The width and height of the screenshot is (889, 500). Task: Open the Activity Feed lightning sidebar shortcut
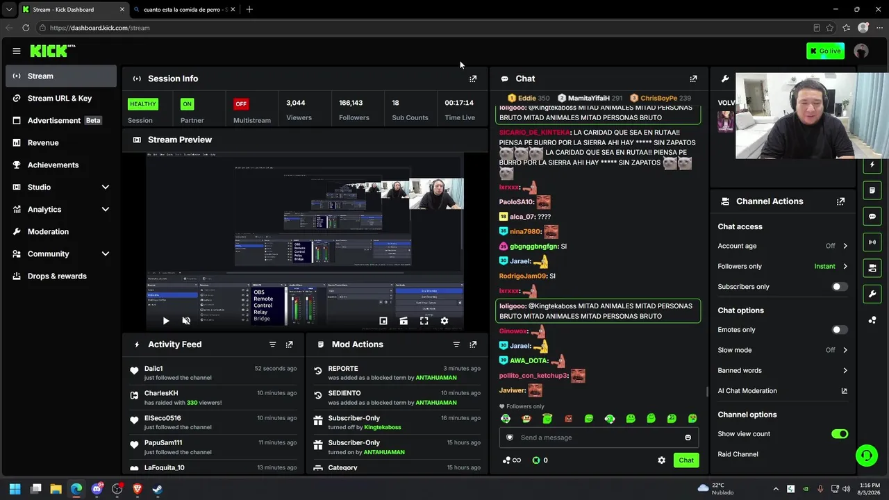872,165
